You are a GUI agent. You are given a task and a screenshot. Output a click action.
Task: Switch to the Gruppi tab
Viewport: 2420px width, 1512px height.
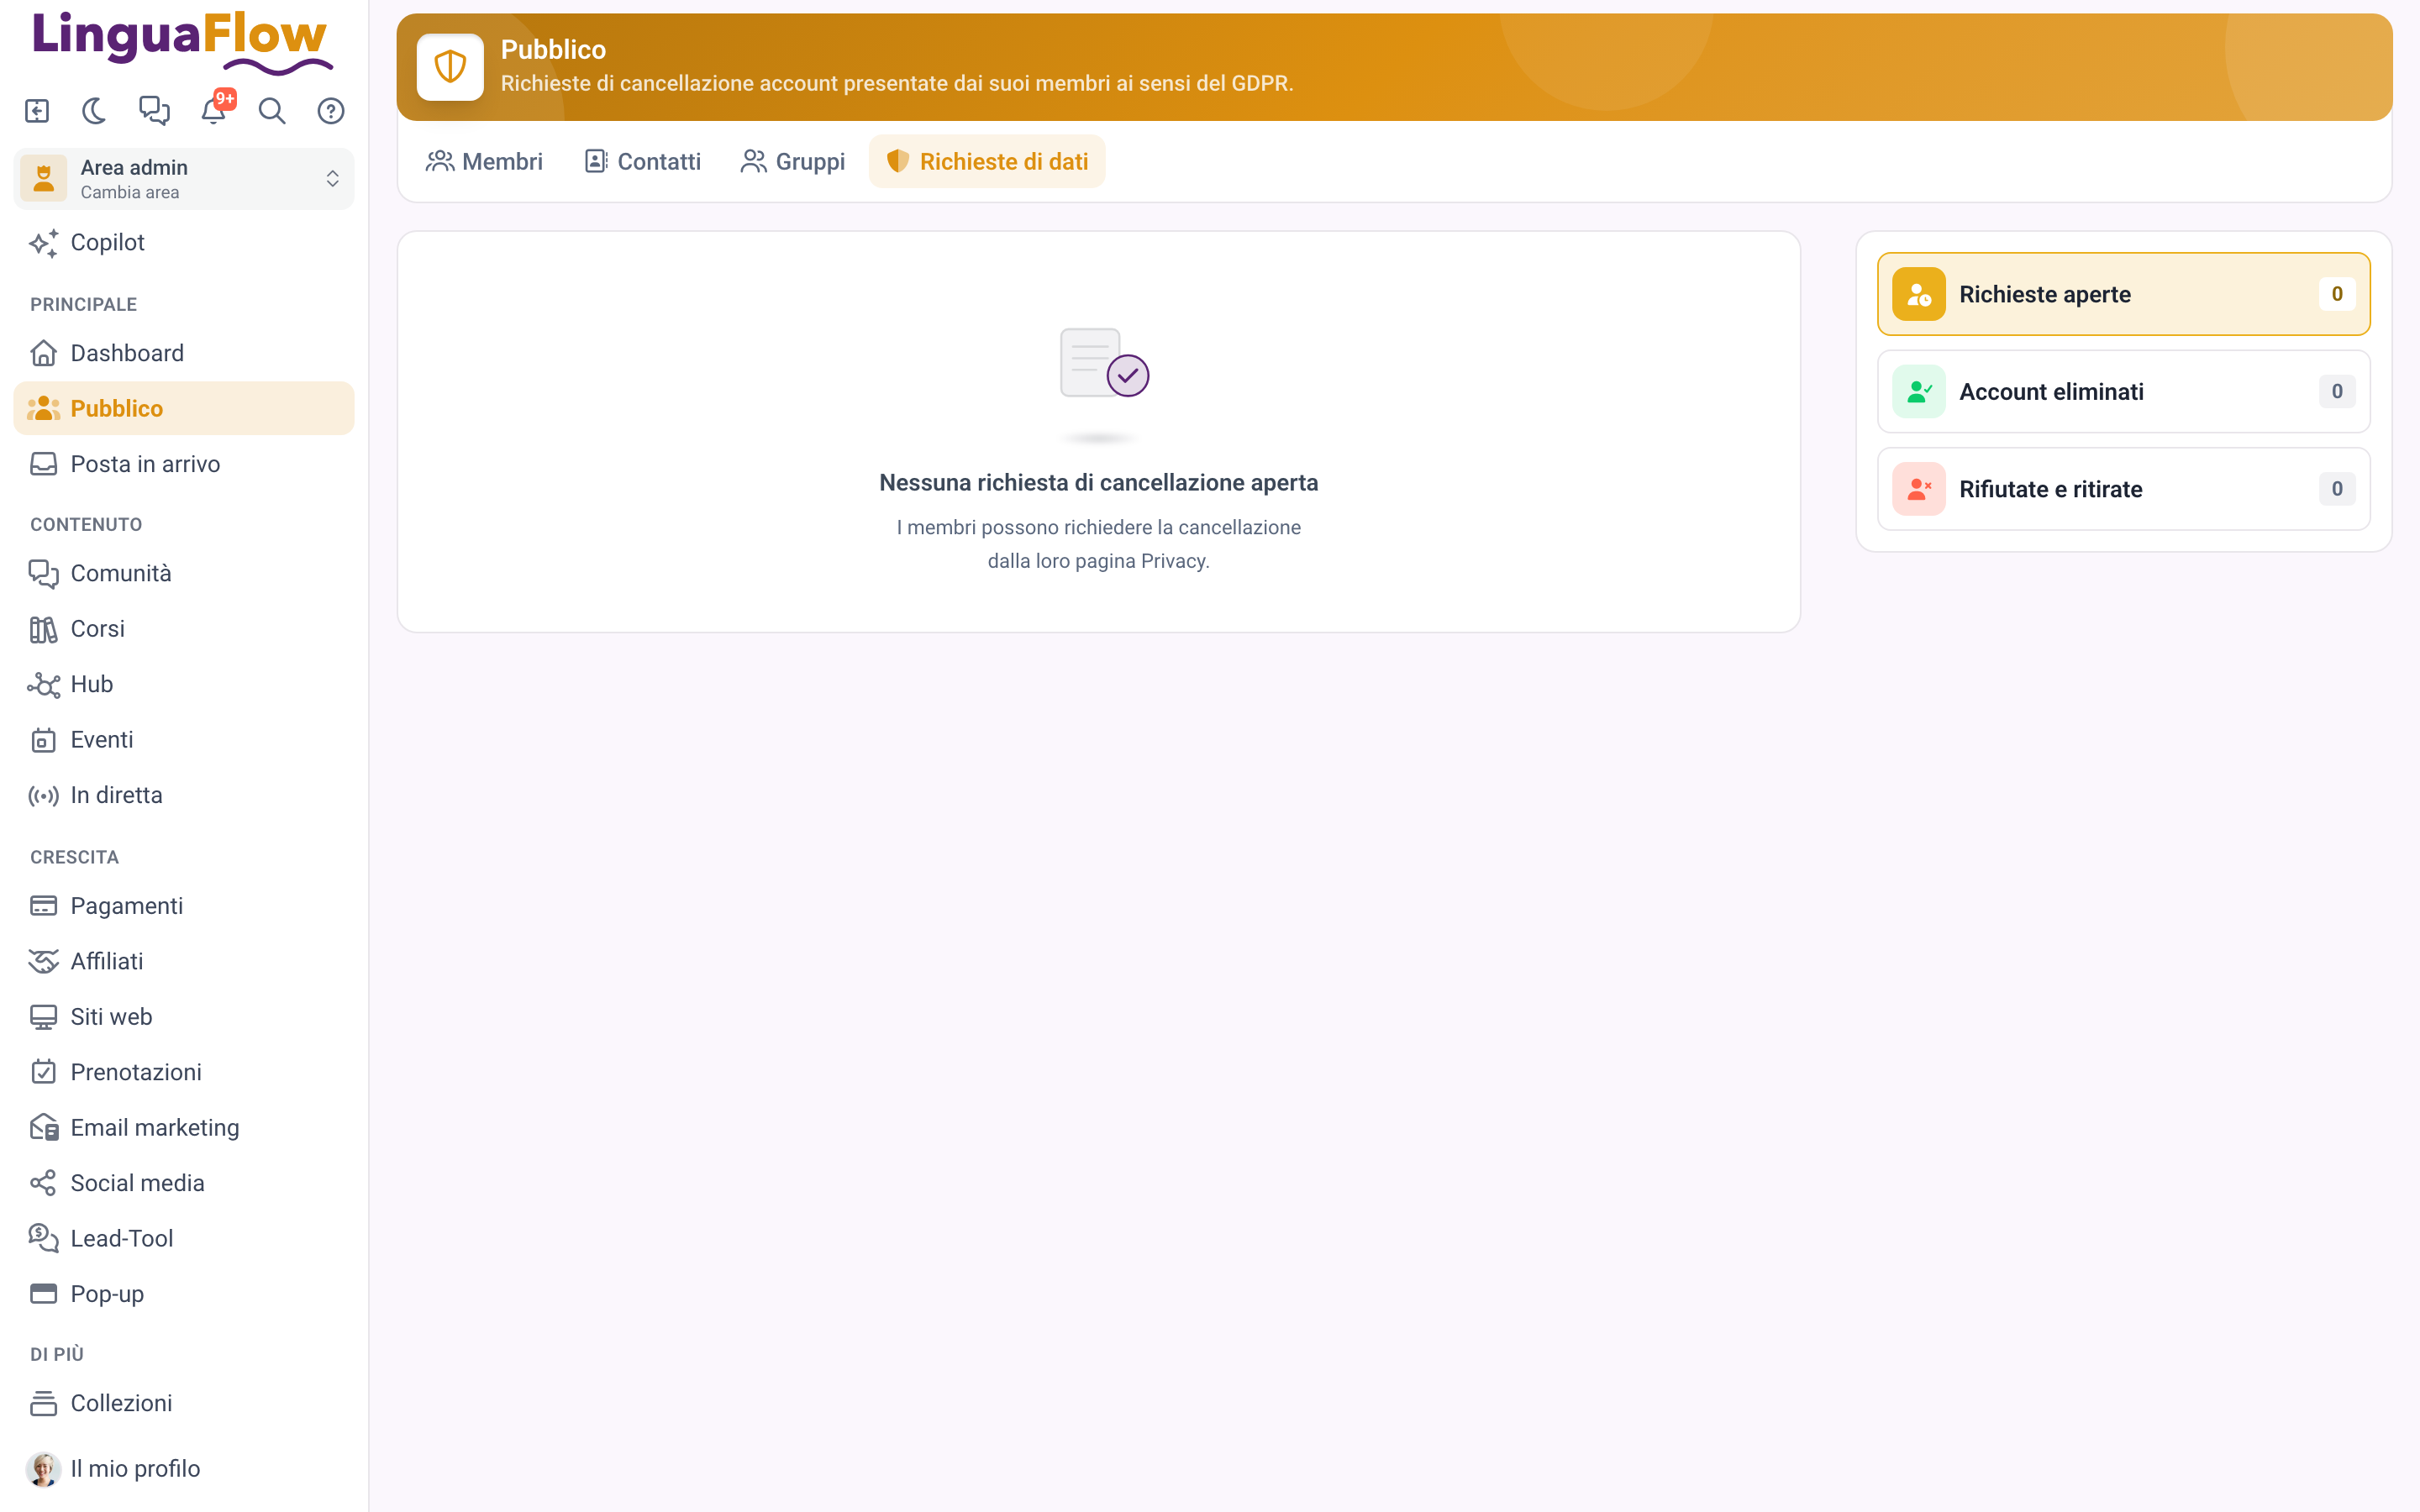click(x=793, y=162)
